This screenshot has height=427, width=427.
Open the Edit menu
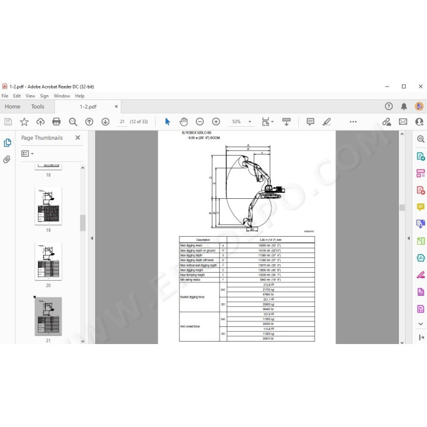point(17,96)
